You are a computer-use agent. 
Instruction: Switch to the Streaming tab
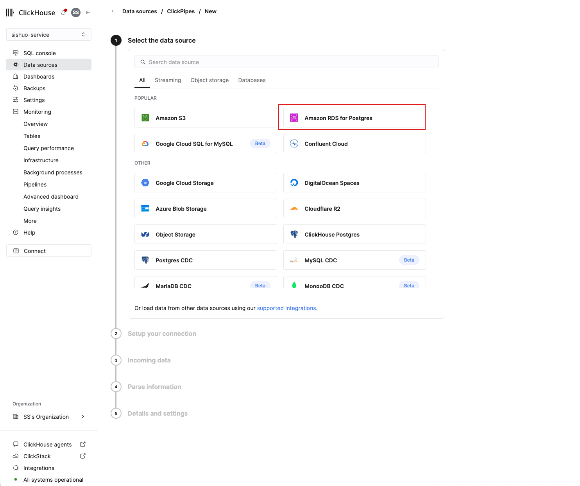[168, 80]
